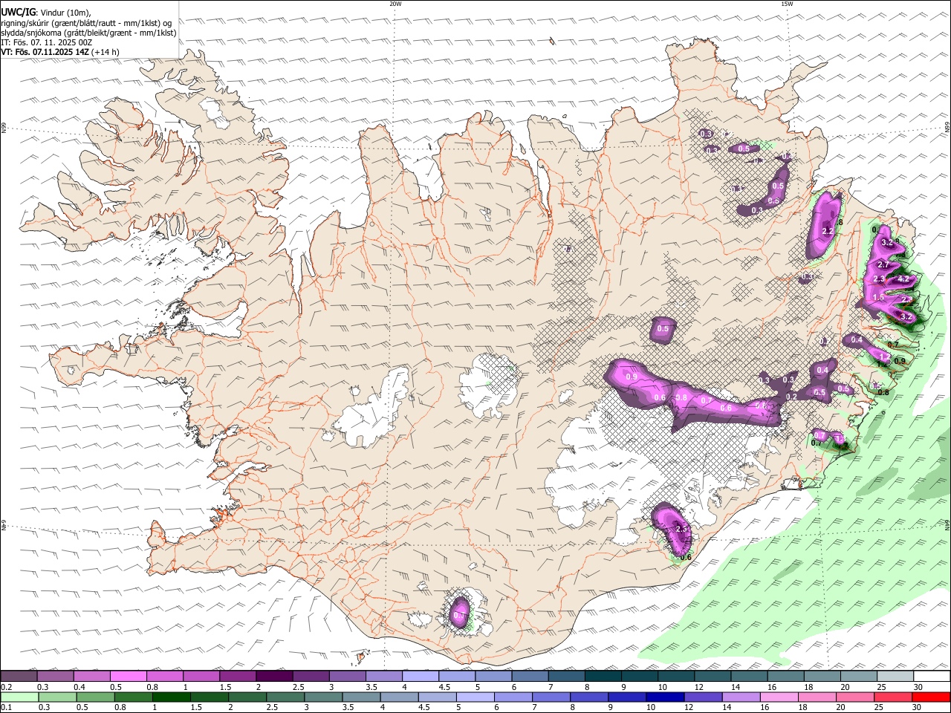This screenshot has height=713, width=951.
Task: Select the dark teal 8 swatch, upper legend
Action: coord(603,677)
